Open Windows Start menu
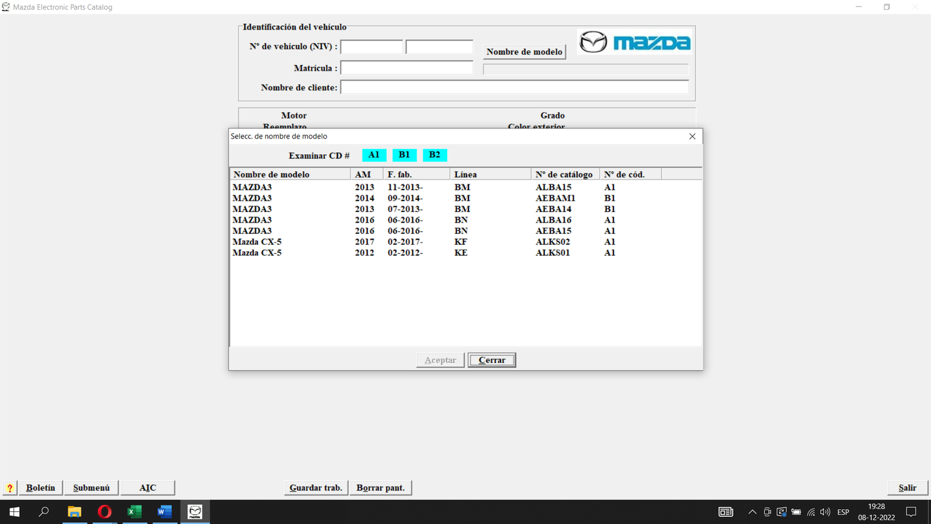Viewport: 931px width, 524px height. tap(14, 512)
